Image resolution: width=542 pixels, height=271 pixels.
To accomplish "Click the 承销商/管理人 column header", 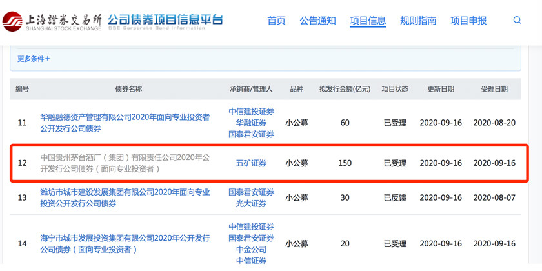I will coord(251,89).
